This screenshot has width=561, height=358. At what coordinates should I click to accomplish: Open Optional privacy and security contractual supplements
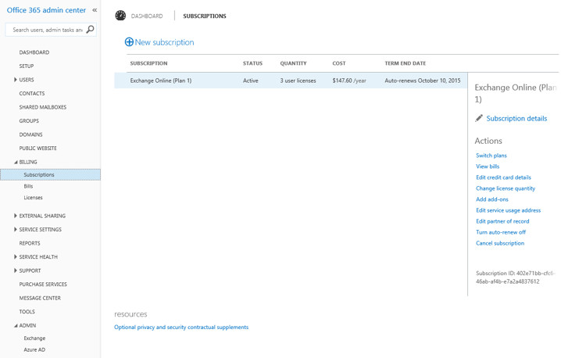[181, 328]
